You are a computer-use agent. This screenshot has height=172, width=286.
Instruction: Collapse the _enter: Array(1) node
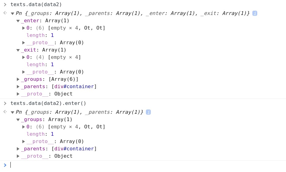pyautogui.click(x=18, y=21)
